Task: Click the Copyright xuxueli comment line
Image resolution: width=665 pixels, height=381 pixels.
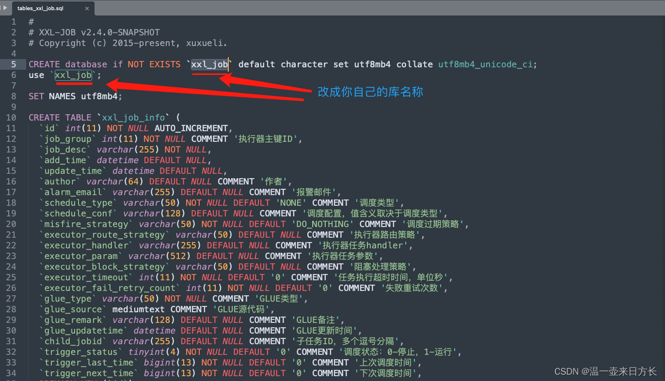Action: 128,43
